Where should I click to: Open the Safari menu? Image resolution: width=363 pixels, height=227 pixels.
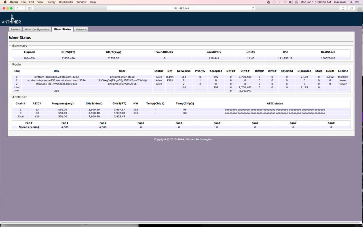[14, 2]
